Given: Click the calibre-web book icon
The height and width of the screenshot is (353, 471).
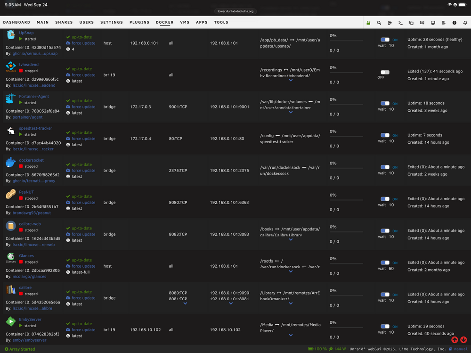Looking at the screenshot, I should pos(11,226).
